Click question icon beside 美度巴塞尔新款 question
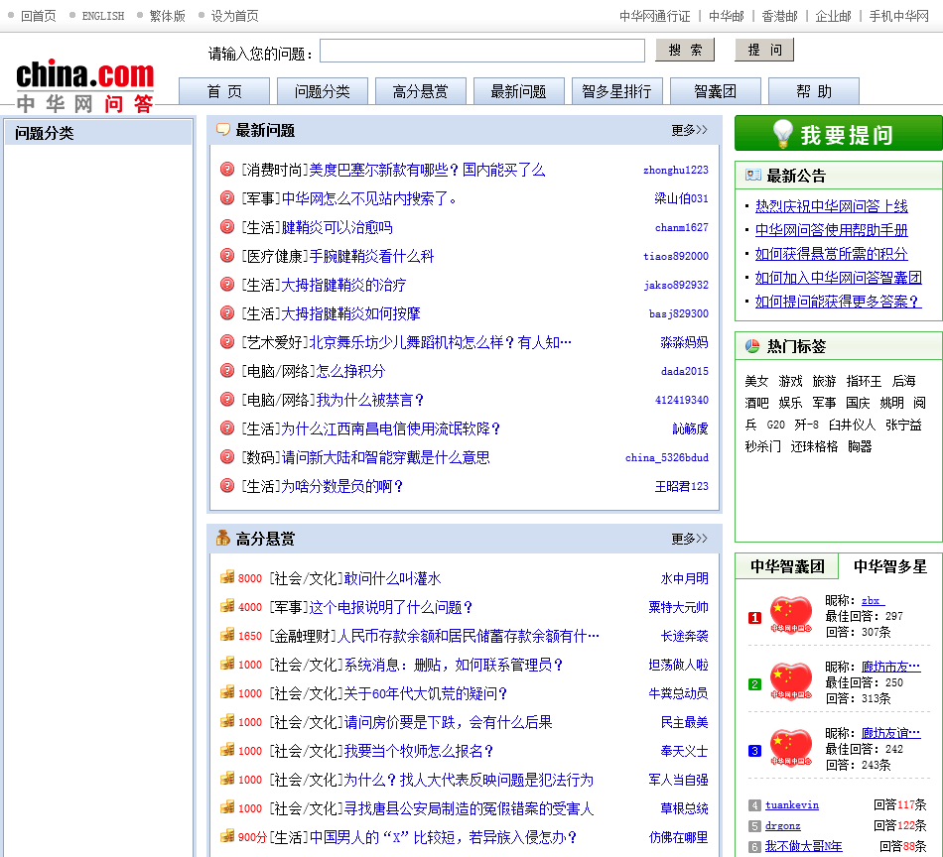This screenshot has width=943, height=857. pos(226,169)
